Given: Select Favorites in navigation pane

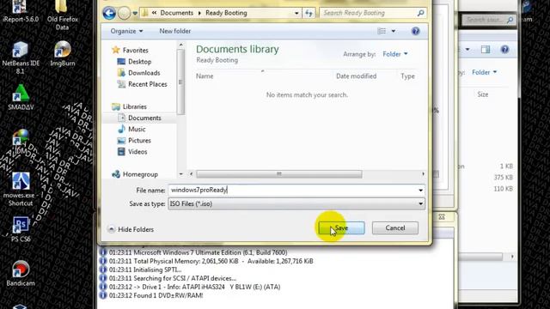Looking at the screenshot, I should pos(136,51).
